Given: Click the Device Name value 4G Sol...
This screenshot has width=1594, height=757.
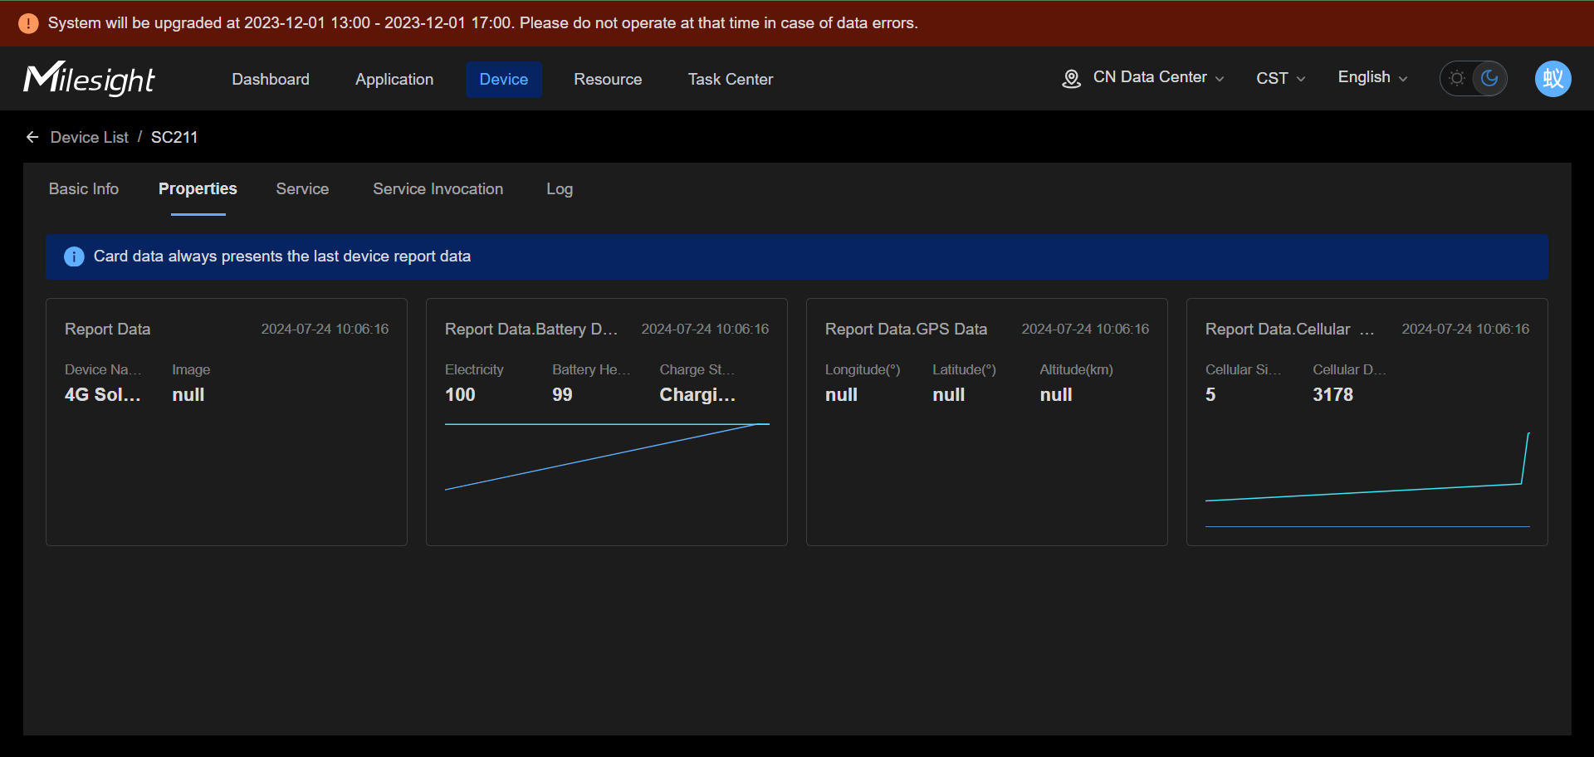Looking at the screenshot, I should coord(103,394).
